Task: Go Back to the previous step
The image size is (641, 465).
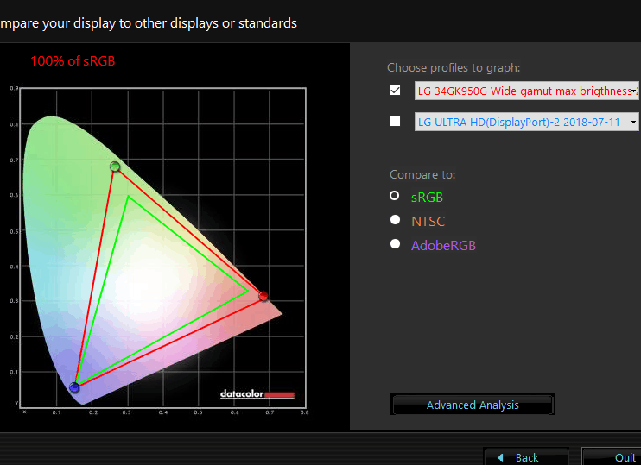Action: pos(526,457)
